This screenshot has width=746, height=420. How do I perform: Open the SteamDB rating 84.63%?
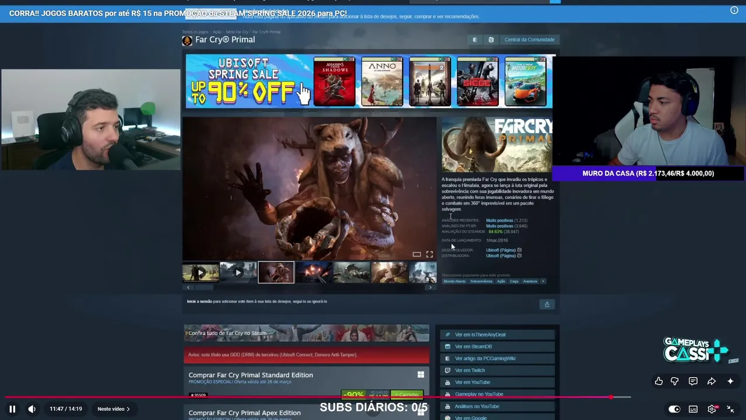click(495, 232)
